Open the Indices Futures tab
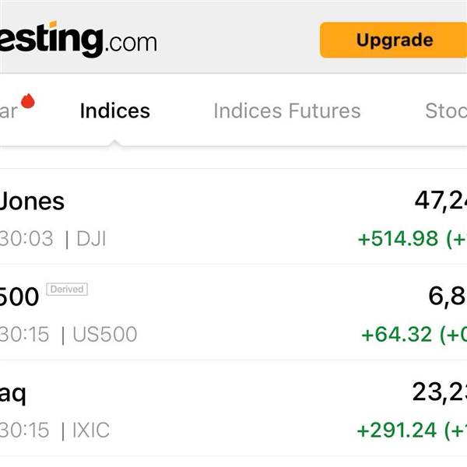This screenshot has height=467, width=467. point(286,111)
